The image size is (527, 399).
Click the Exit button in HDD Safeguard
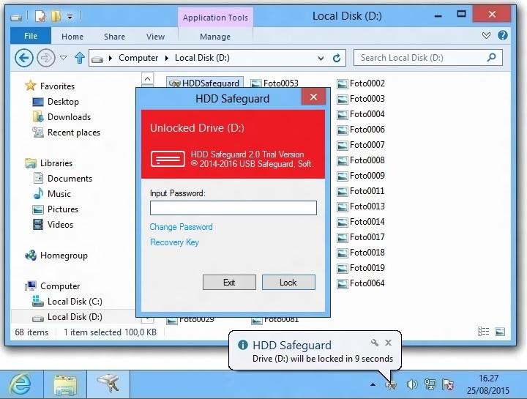point(229,283)
